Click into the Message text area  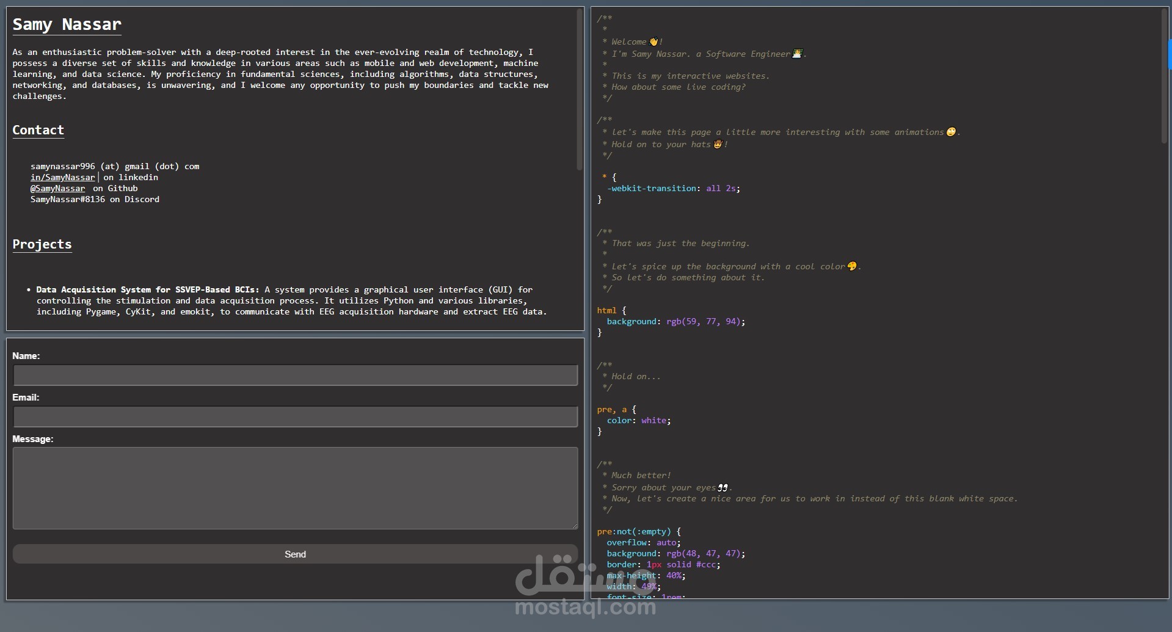(295, 488)
